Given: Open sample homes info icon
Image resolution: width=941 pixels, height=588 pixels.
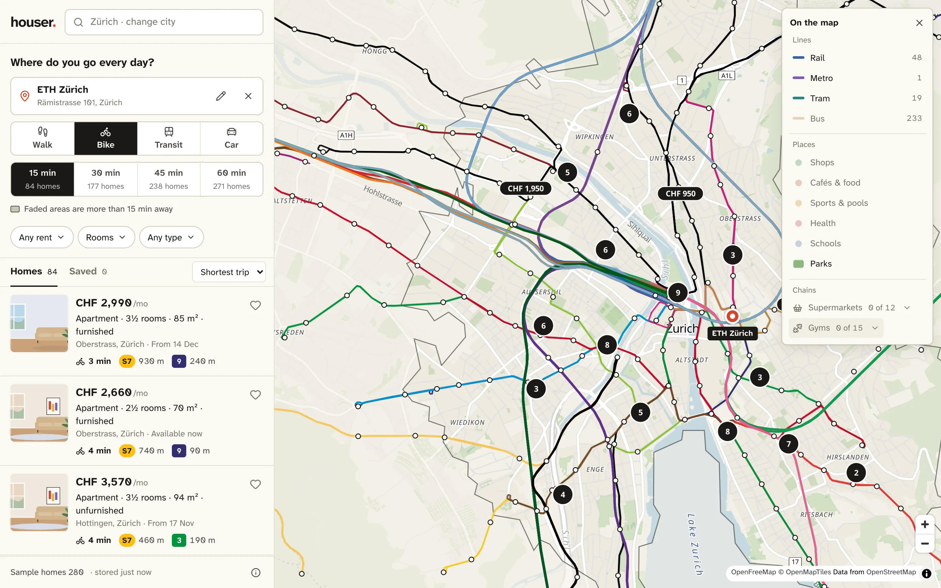Looking at the screenshot, I should tap(256, 572).
